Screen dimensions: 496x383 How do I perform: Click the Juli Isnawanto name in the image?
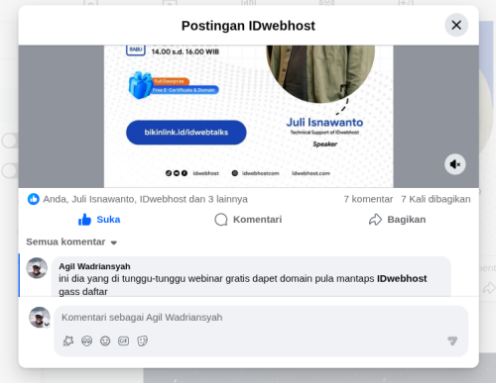[x=324, y=123]
